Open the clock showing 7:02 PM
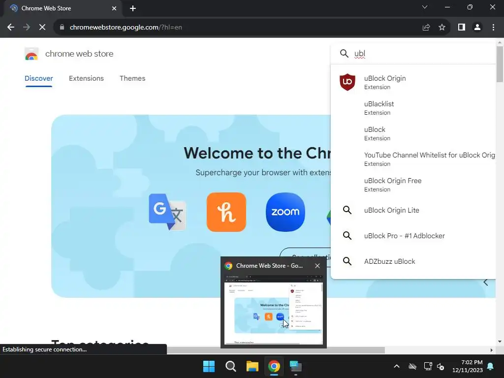Screen dimensions: 504x378 pyautogui.click(x=468, y=366)
